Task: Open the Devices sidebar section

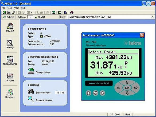Action: point(10,27)
